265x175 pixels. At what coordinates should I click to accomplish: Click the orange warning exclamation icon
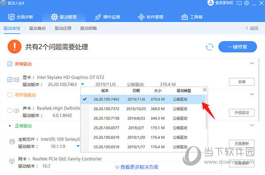pos(15,46)
